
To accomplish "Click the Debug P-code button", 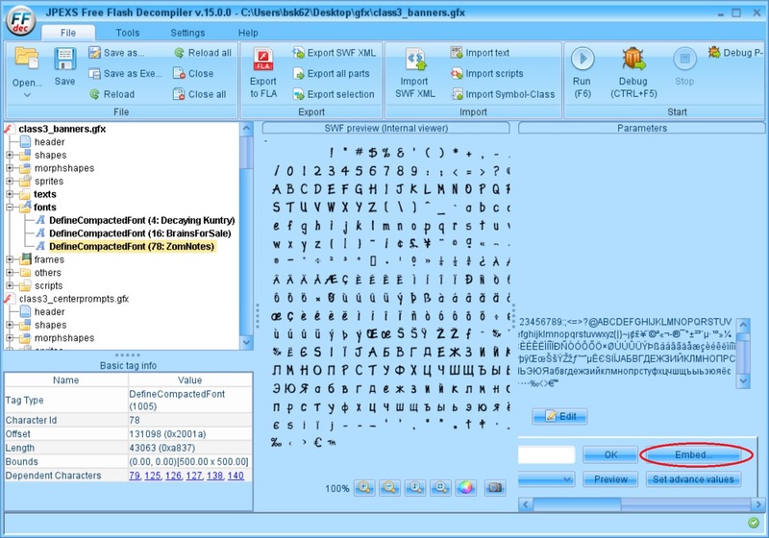I will tap(735, 53).
